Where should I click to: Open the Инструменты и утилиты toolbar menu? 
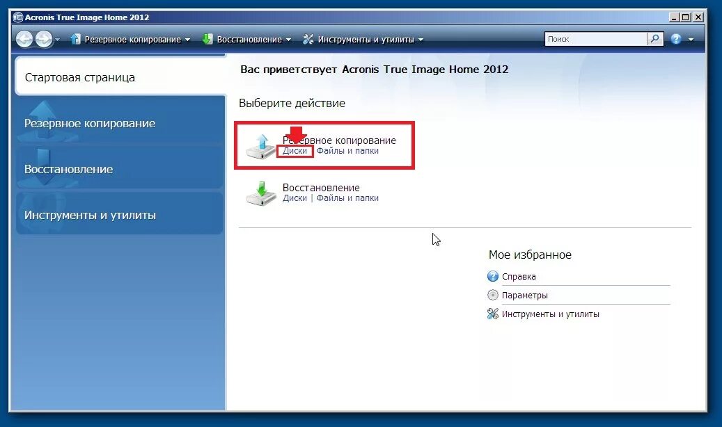coord(366,40)
